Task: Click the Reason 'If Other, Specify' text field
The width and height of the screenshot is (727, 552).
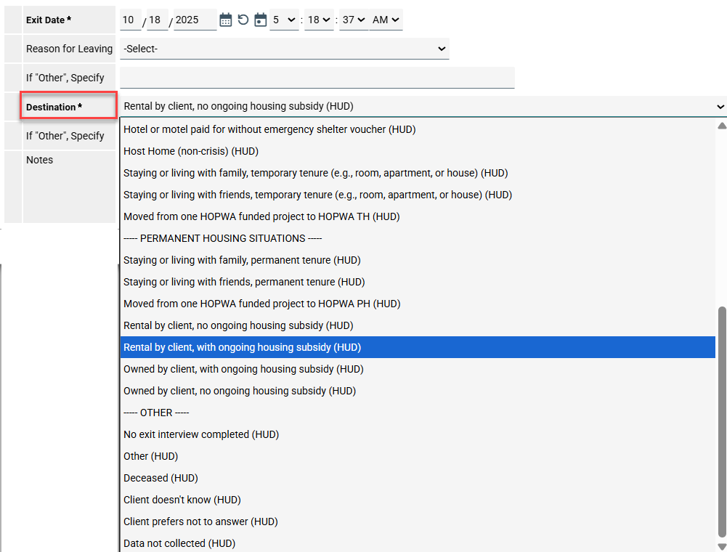Action: click(317, 78)
